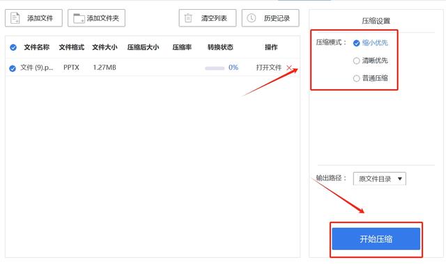Click the 文件大小 column header
The height and width of the screenshot is (264, 446).
coord(105,47)
